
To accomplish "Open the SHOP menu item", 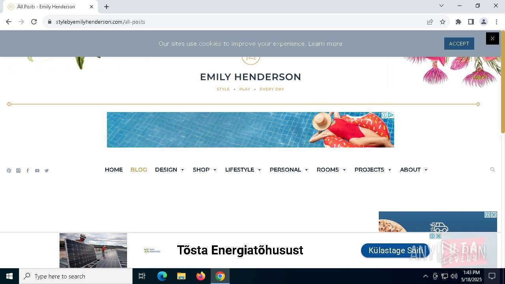I will [201, 170].
